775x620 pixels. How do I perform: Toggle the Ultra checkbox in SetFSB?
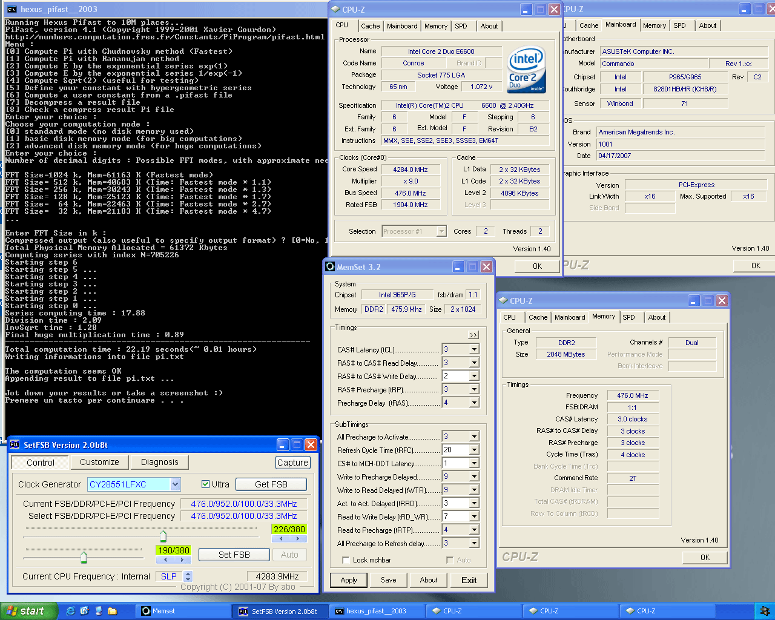(x=205, y=484)
